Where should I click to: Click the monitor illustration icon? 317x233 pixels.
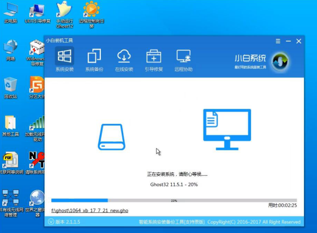tap(227, 129)
